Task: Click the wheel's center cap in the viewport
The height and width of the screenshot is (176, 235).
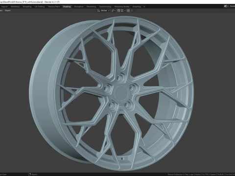Action: [x=121, y=93]
